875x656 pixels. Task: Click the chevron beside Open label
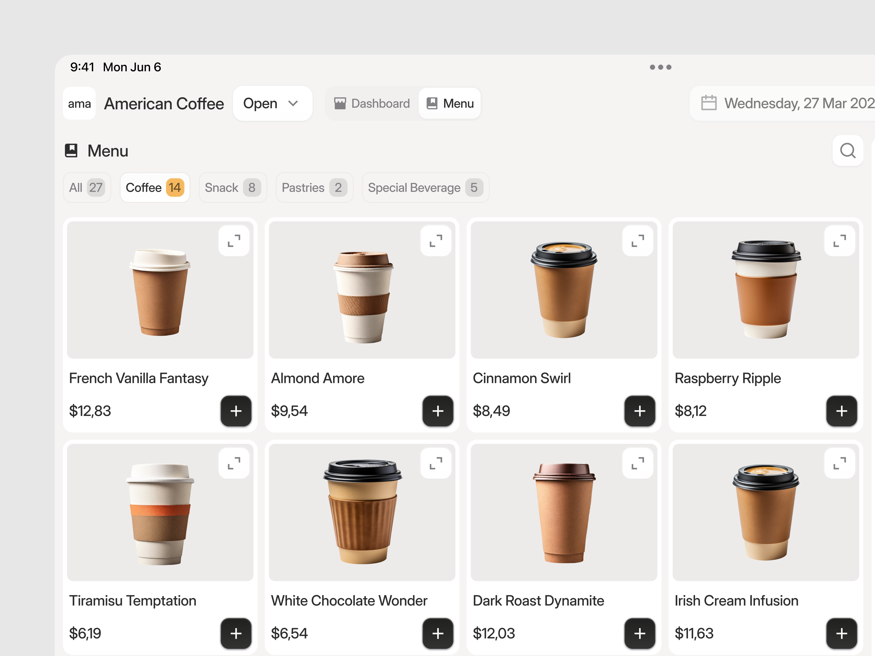293,103
